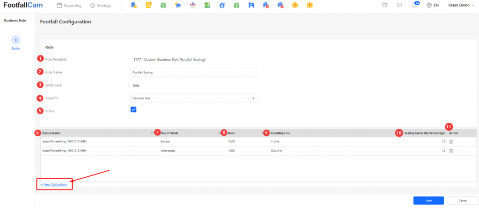The width and height of the screenshot is (479, 209).
Task: Click the + New Calibration link
Action: 54,184
